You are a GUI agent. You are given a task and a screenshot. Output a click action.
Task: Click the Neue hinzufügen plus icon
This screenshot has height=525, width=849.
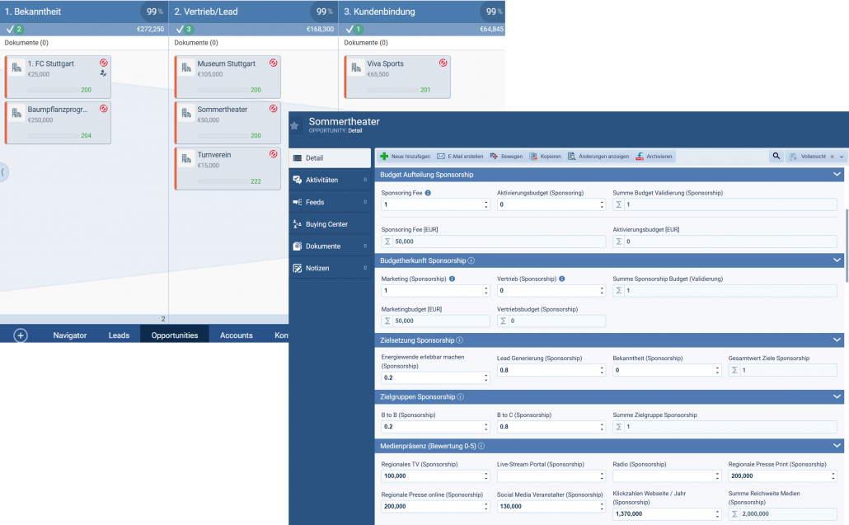[384, 156]
